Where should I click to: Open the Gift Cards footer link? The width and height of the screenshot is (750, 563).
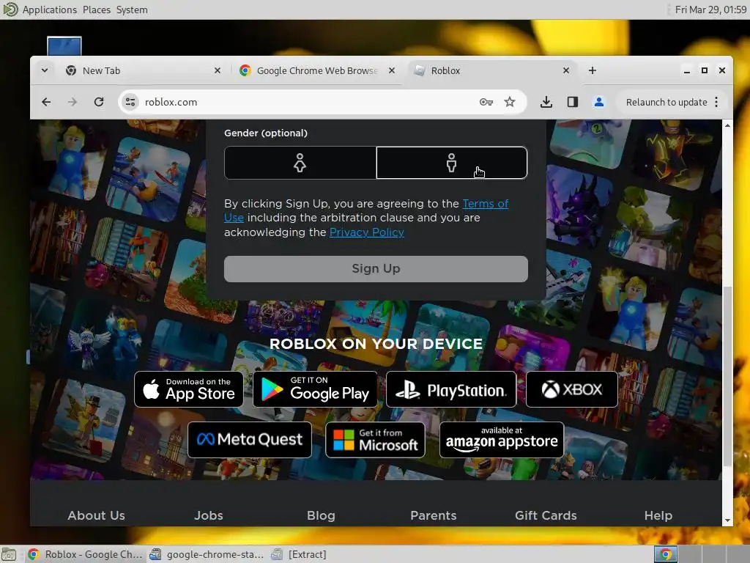(x=546, y=515)
